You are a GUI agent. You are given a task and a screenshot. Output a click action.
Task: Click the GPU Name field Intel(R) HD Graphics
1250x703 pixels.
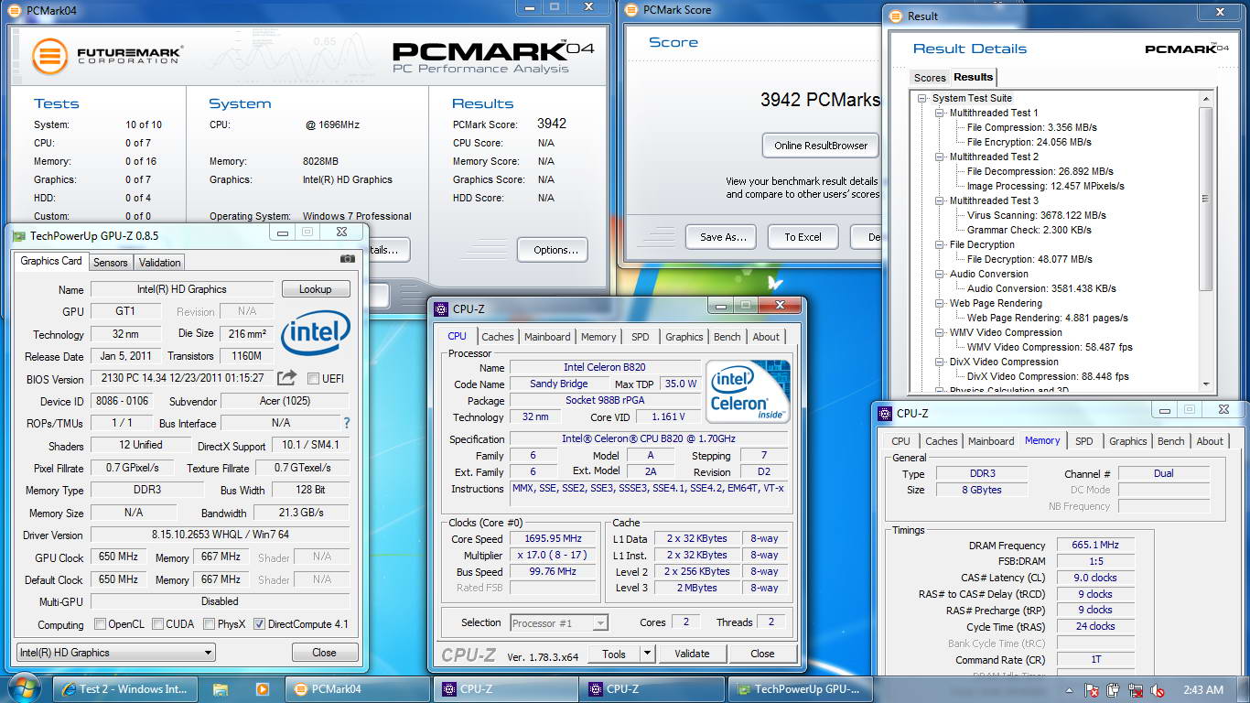[181, 289]
